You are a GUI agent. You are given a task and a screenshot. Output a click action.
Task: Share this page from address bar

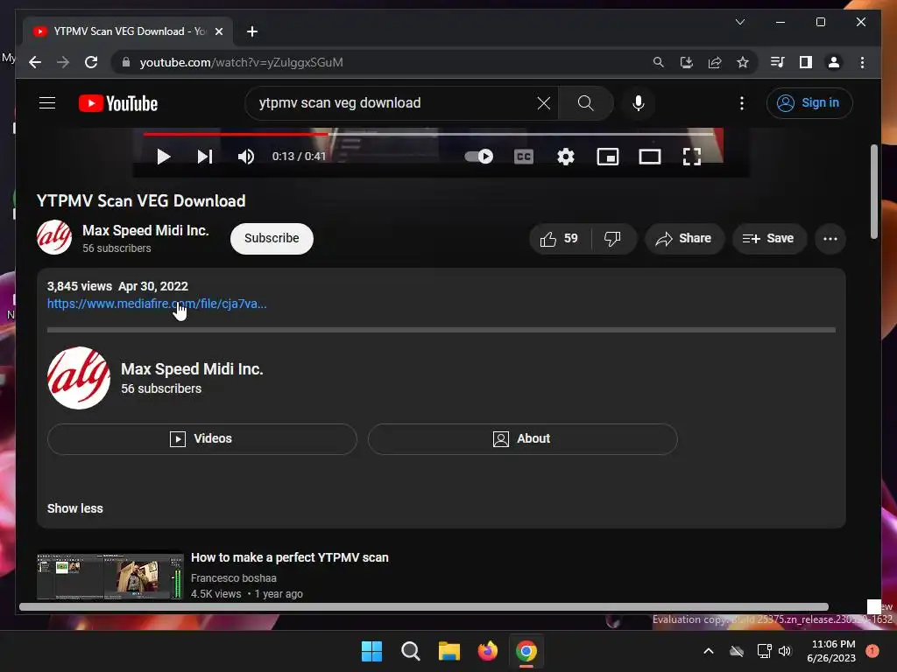[x=715, y=62]
